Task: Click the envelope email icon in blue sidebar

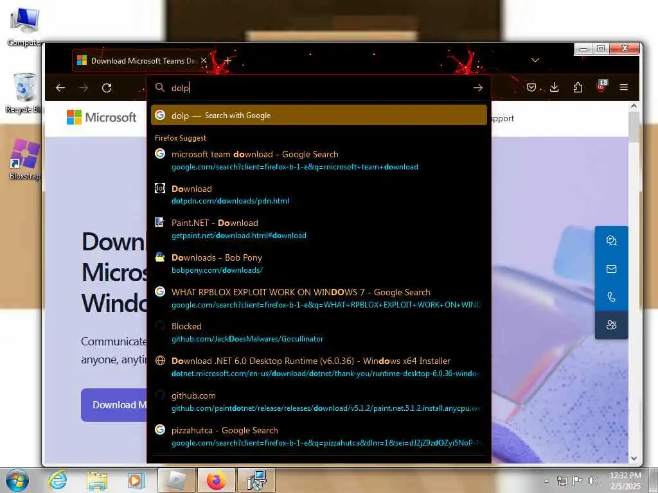Action: point(612,269)
